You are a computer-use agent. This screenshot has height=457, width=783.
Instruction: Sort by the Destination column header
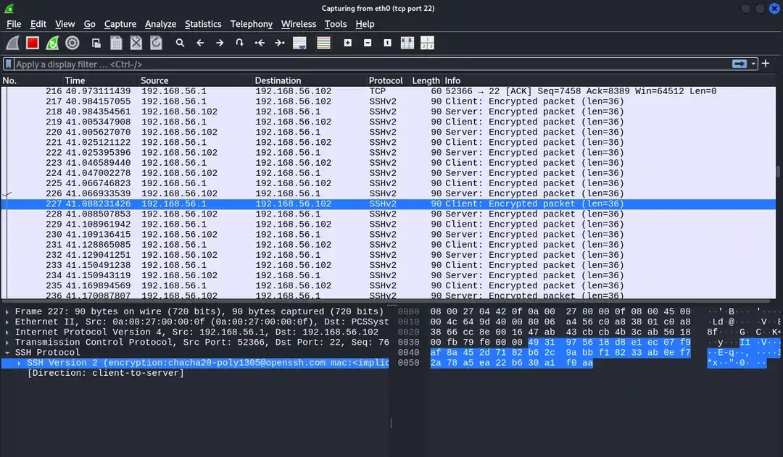coord(310,80)
